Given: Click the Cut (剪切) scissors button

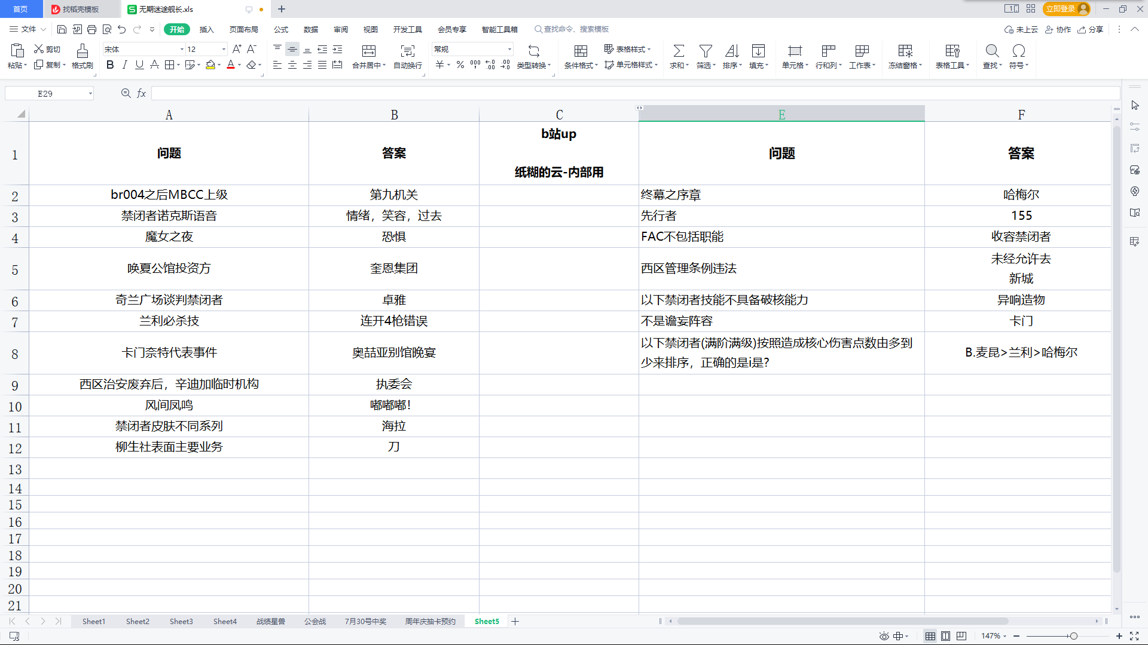Looking at the screenshot, I should pos(47,49).
